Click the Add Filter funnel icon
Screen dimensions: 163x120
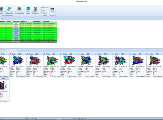click(42, 8)
